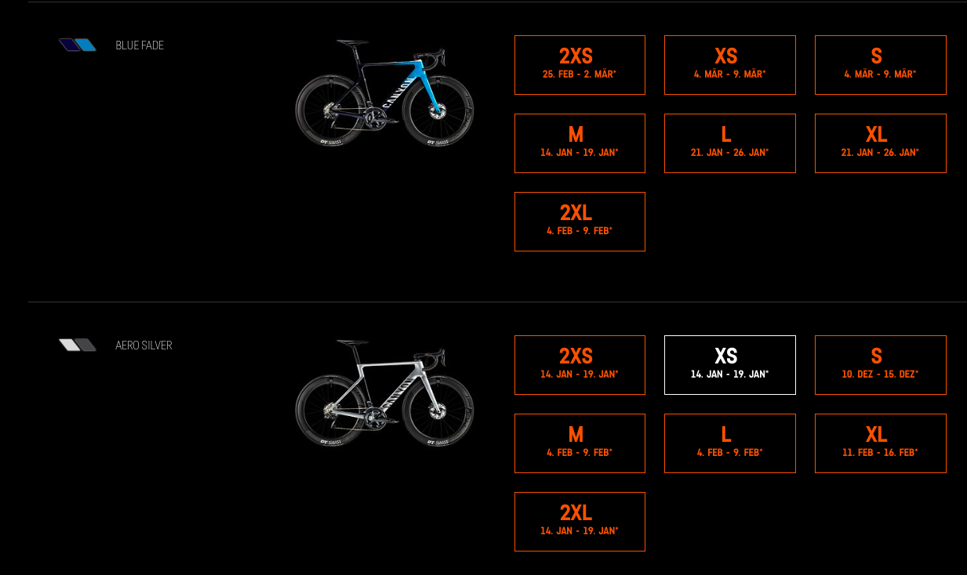The width and height of the screenshot is (967, 575).
Task: Select size 2XL in Blue Fade
Action: click(x=580, y=222)
